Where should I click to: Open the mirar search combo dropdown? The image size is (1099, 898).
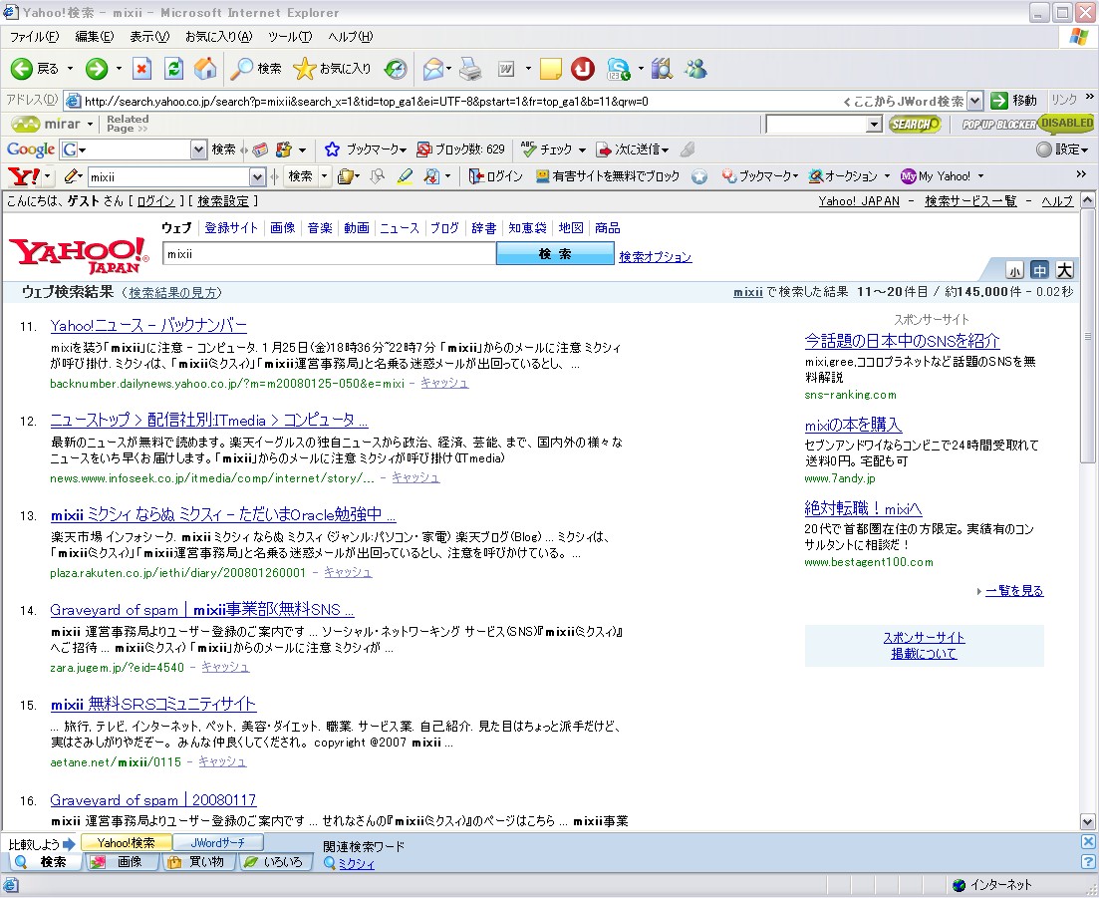tap(874, 124)
